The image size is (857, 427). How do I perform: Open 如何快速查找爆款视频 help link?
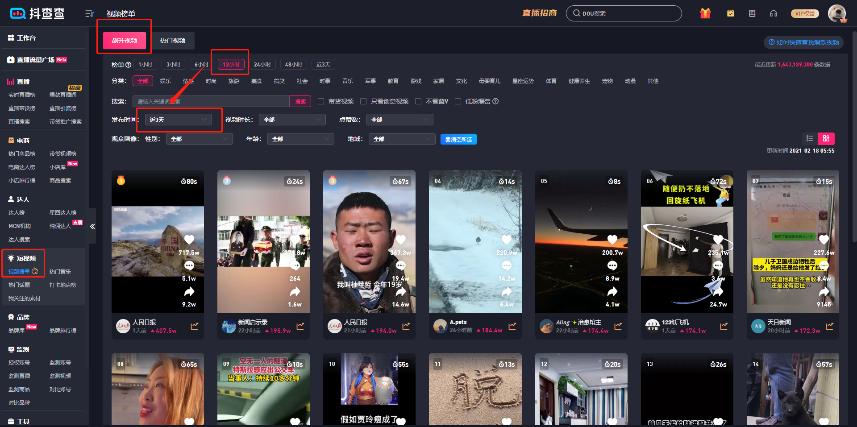point(804,42)
